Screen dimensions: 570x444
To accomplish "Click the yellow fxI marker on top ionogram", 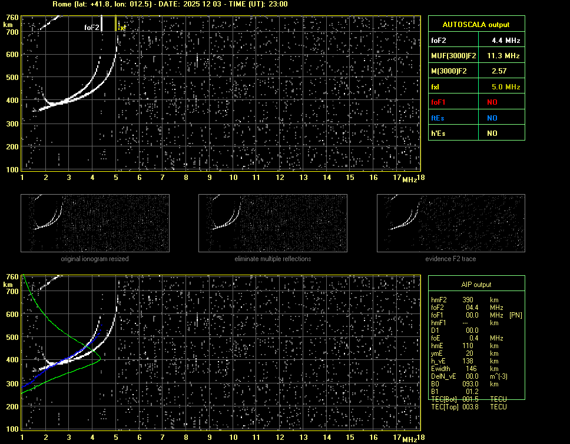I will click(121, 27).
